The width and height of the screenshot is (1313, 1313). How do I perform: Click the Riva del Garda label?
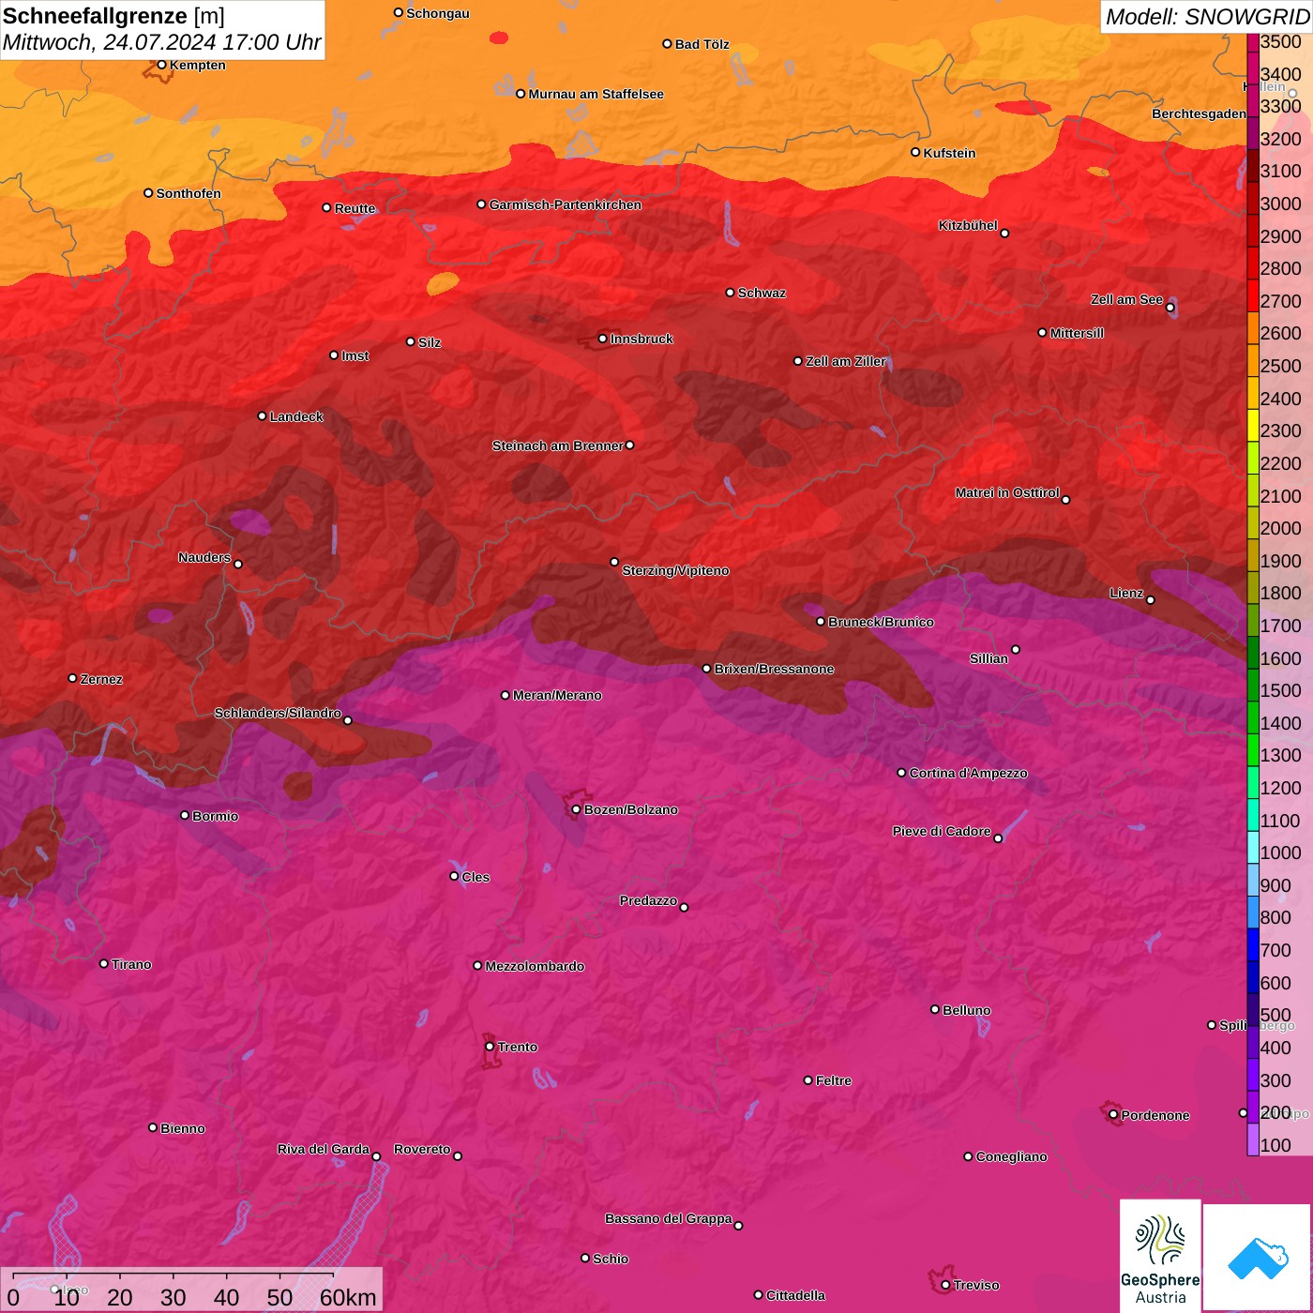[x=324, y=1149]
